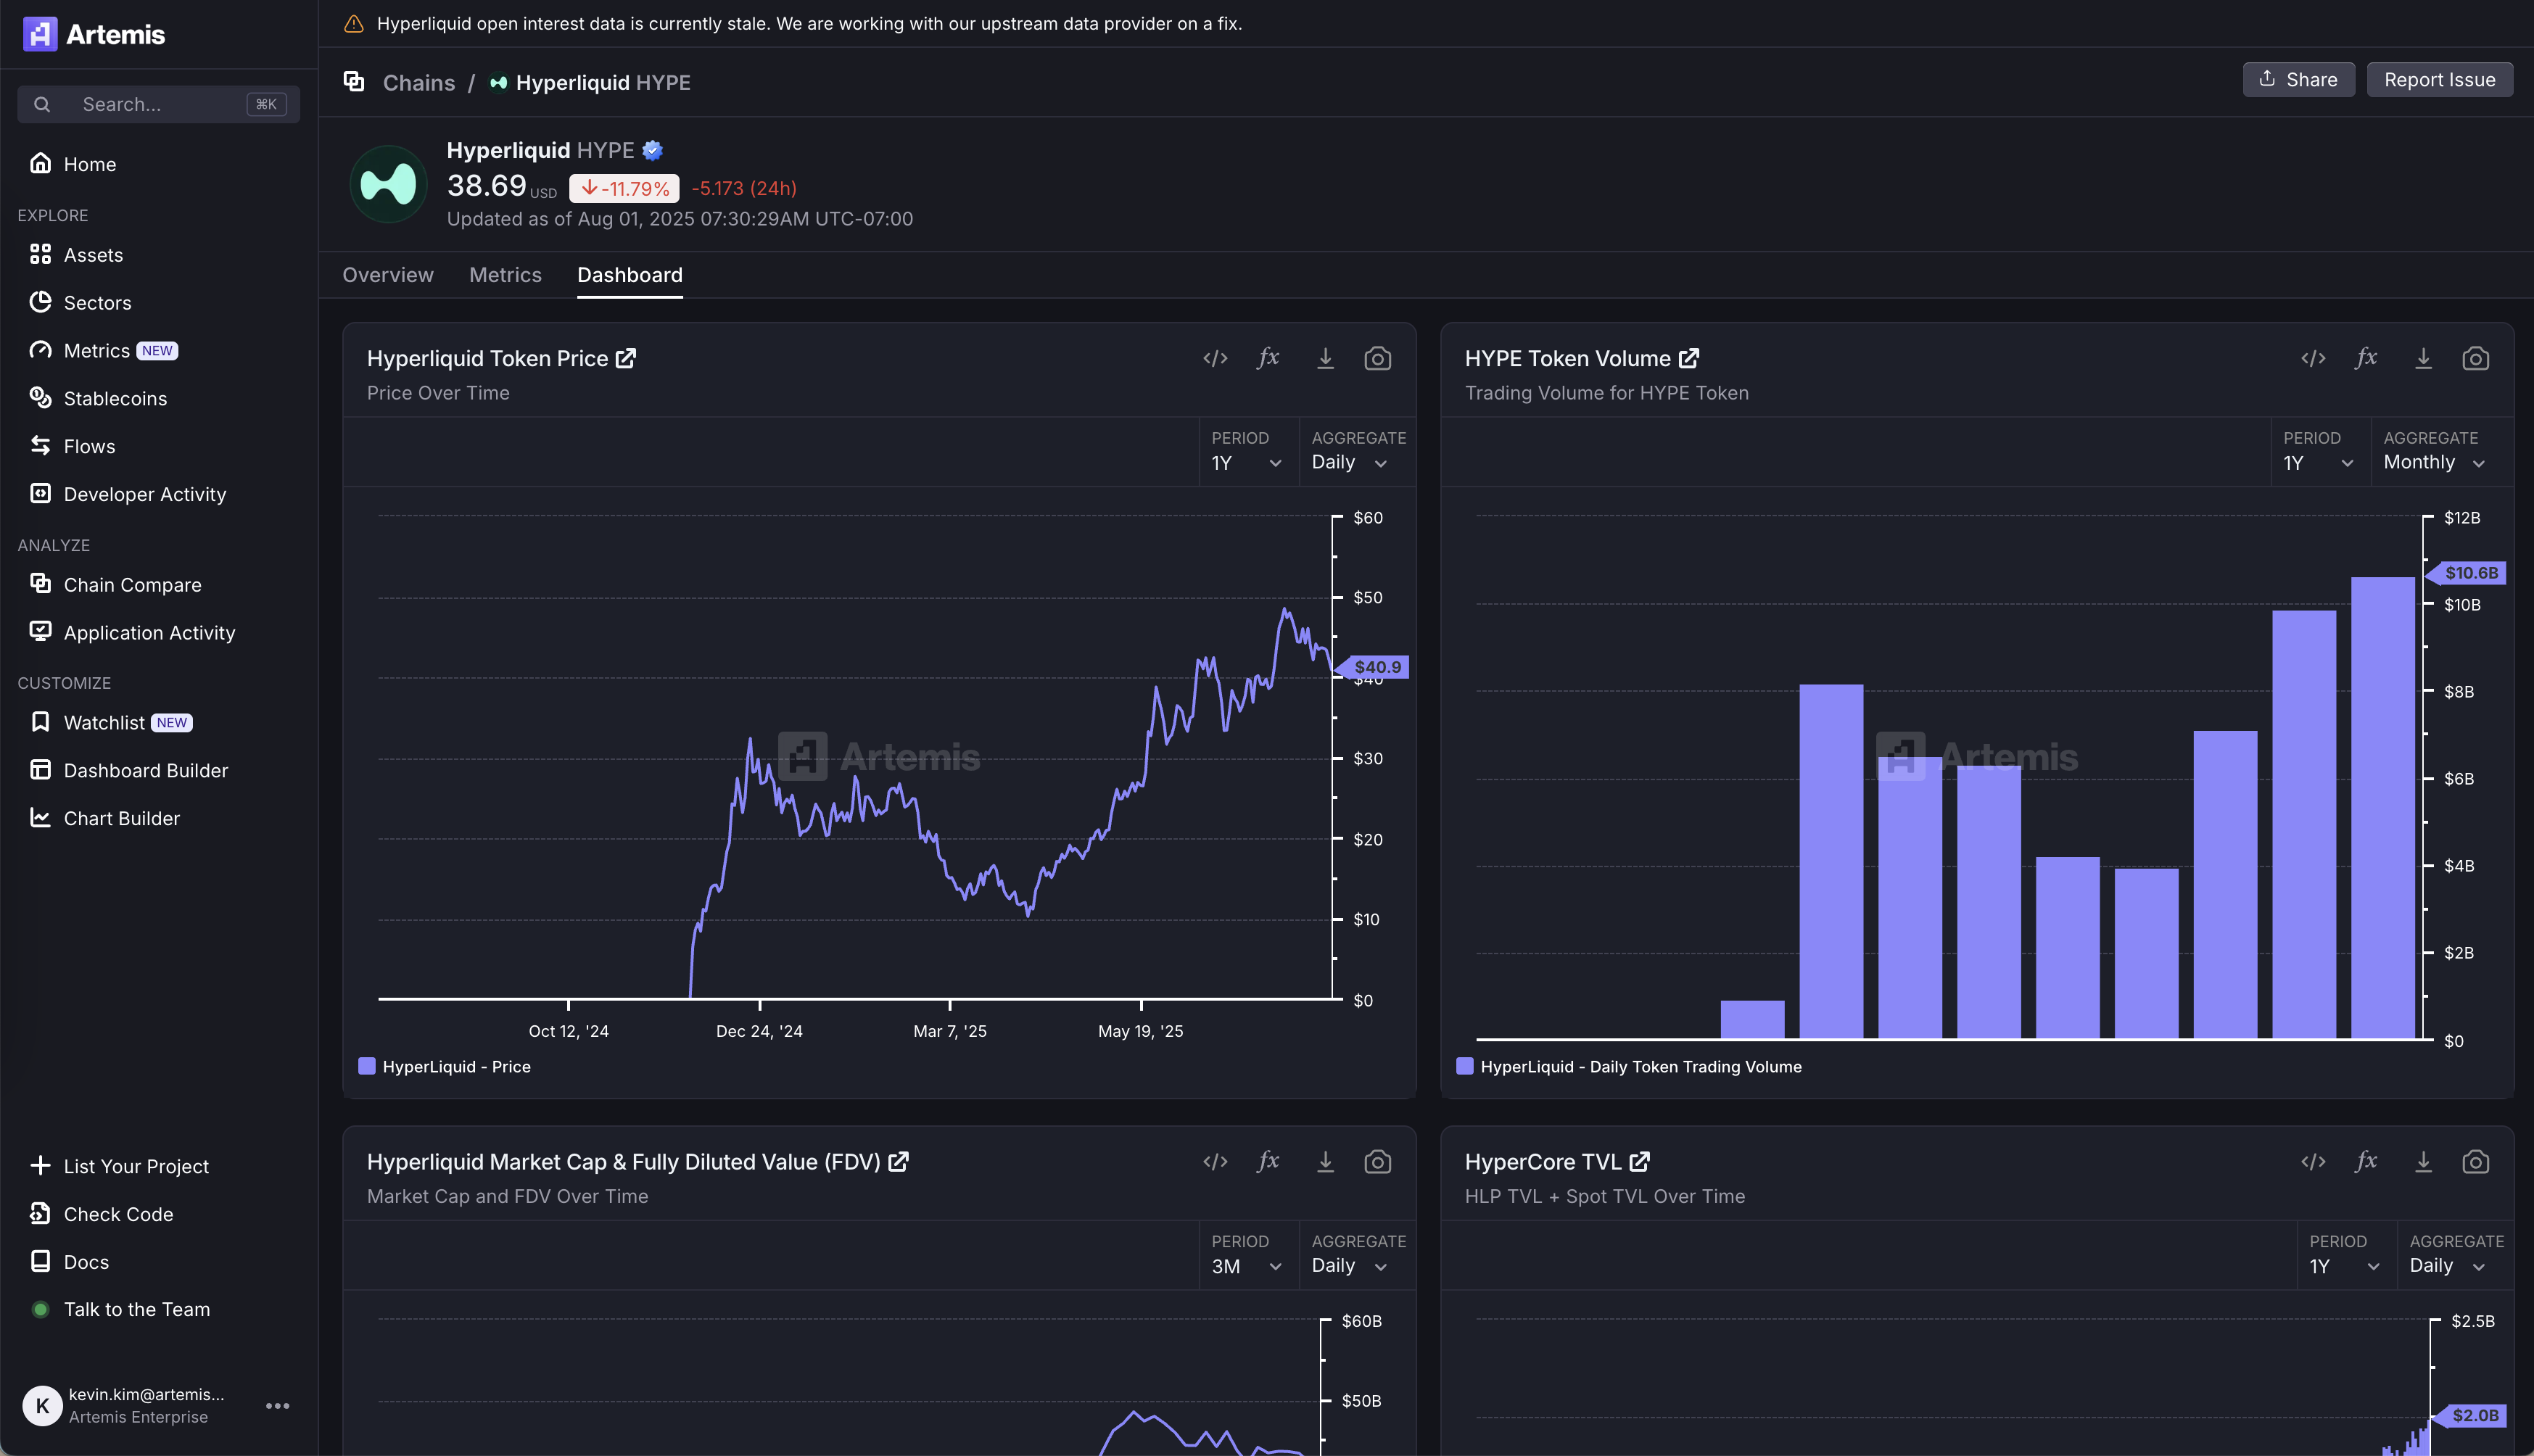
Task: Click Chains breadcrumb link
Action: (x=419, y=82)
